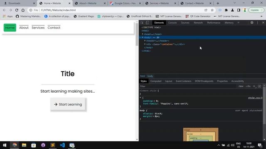Toggle DevTools device toolbar
This screenshot has height=149, width=266.
click(147, 23)
